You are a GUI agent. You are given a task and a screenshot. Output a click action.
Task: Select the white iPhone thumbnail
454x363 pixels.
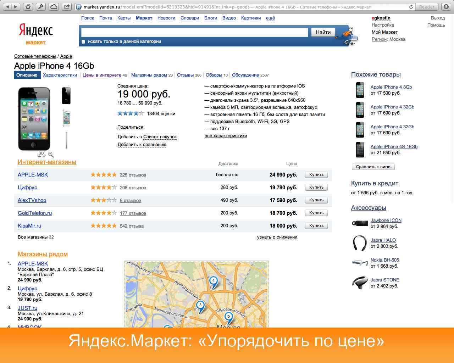pyautogui.click(x=66, y=118)
